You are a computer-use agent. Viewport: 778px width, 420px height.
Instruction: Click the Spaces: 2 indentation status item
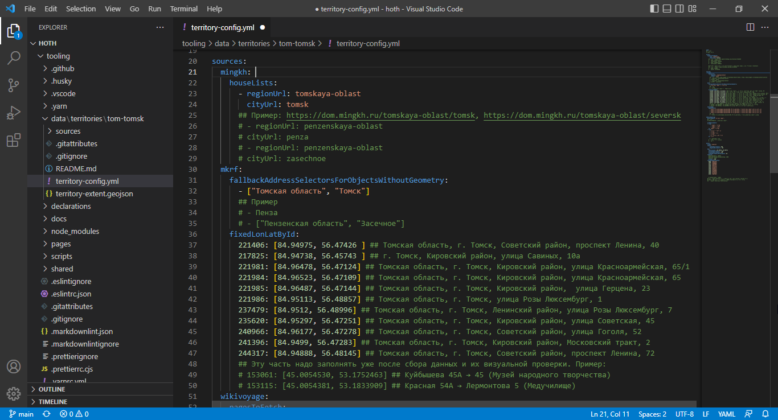[652, 414]
